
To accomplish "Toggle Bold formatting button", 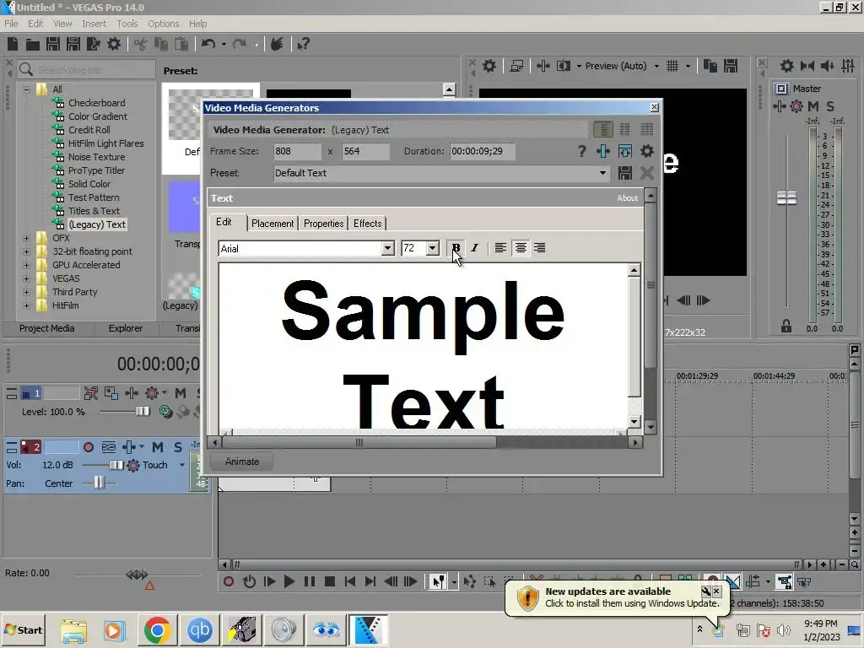I will pos(456,248).
